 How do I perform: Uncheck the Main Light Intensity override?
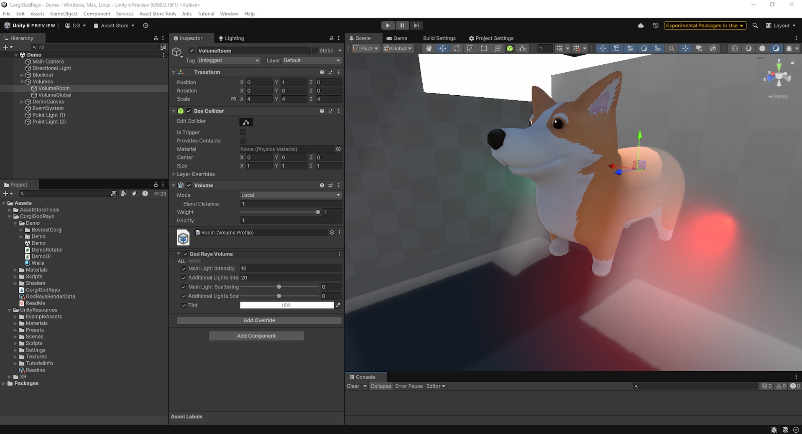(x=184, y=269)
